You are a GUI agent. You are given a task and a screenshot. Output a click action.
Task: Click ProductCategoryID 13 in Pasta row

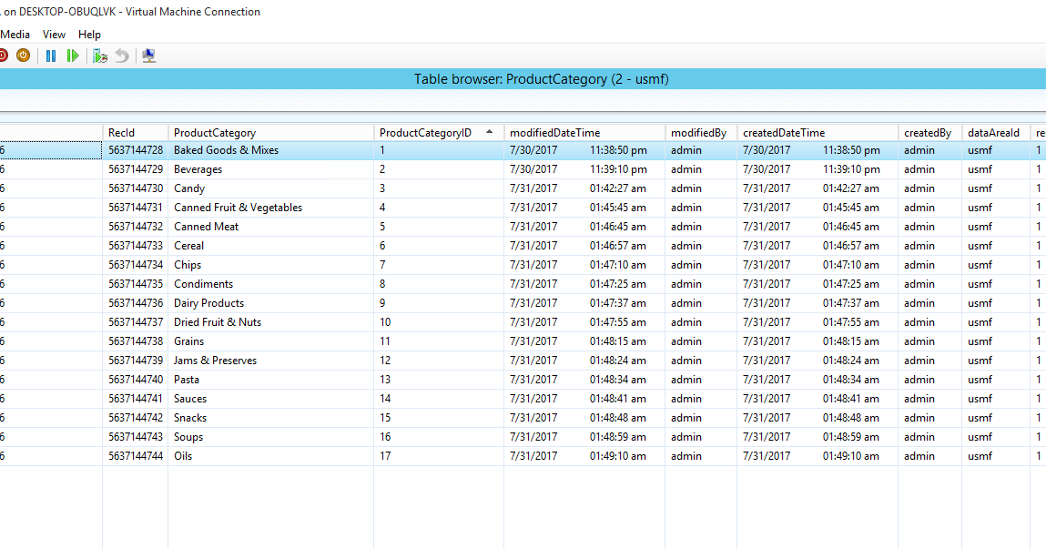(385, 380)
